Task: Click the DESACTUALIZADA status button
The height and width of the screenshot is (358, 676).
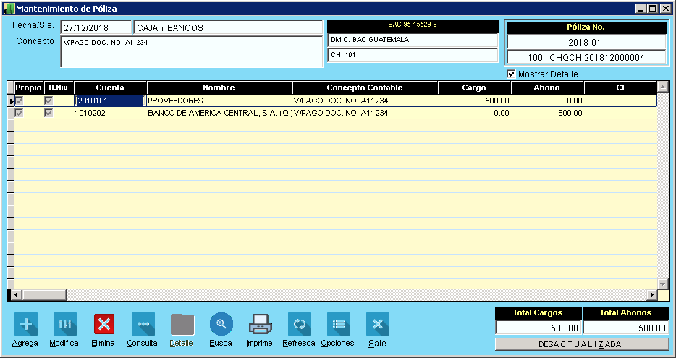Action: pyautogui.click(x=581, y=344)
